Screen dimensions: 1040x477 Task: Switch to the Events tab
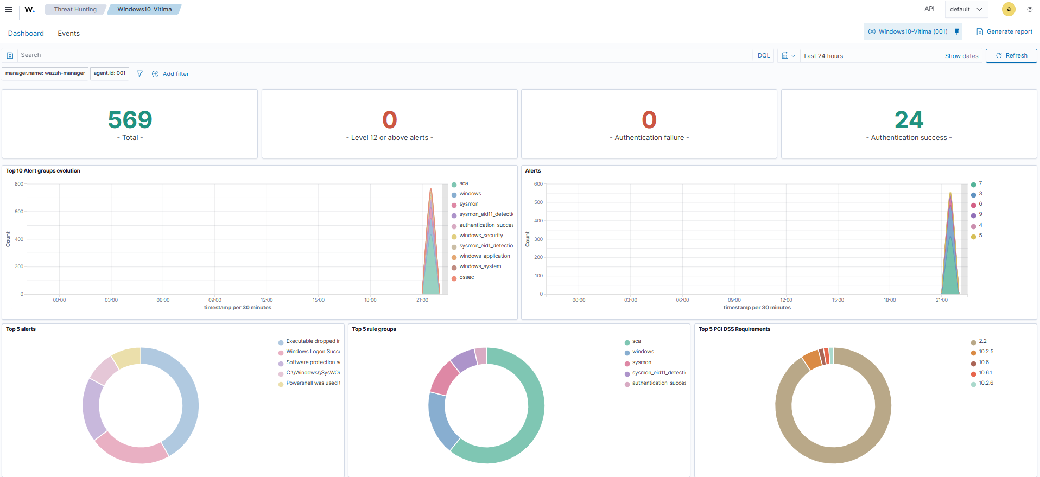[69, 33]
